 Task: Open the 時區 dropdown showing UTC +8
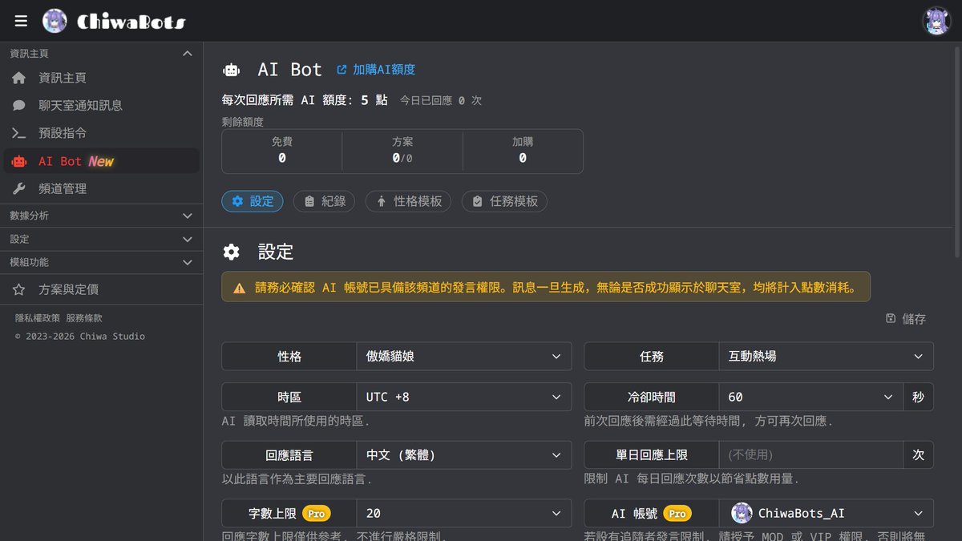(x=464, y=397)
